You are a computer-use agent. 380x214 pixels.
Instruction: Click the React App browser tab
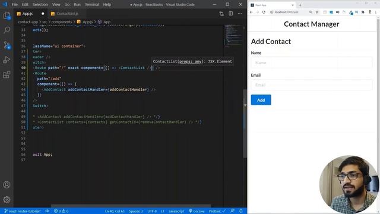coord(272,5)
